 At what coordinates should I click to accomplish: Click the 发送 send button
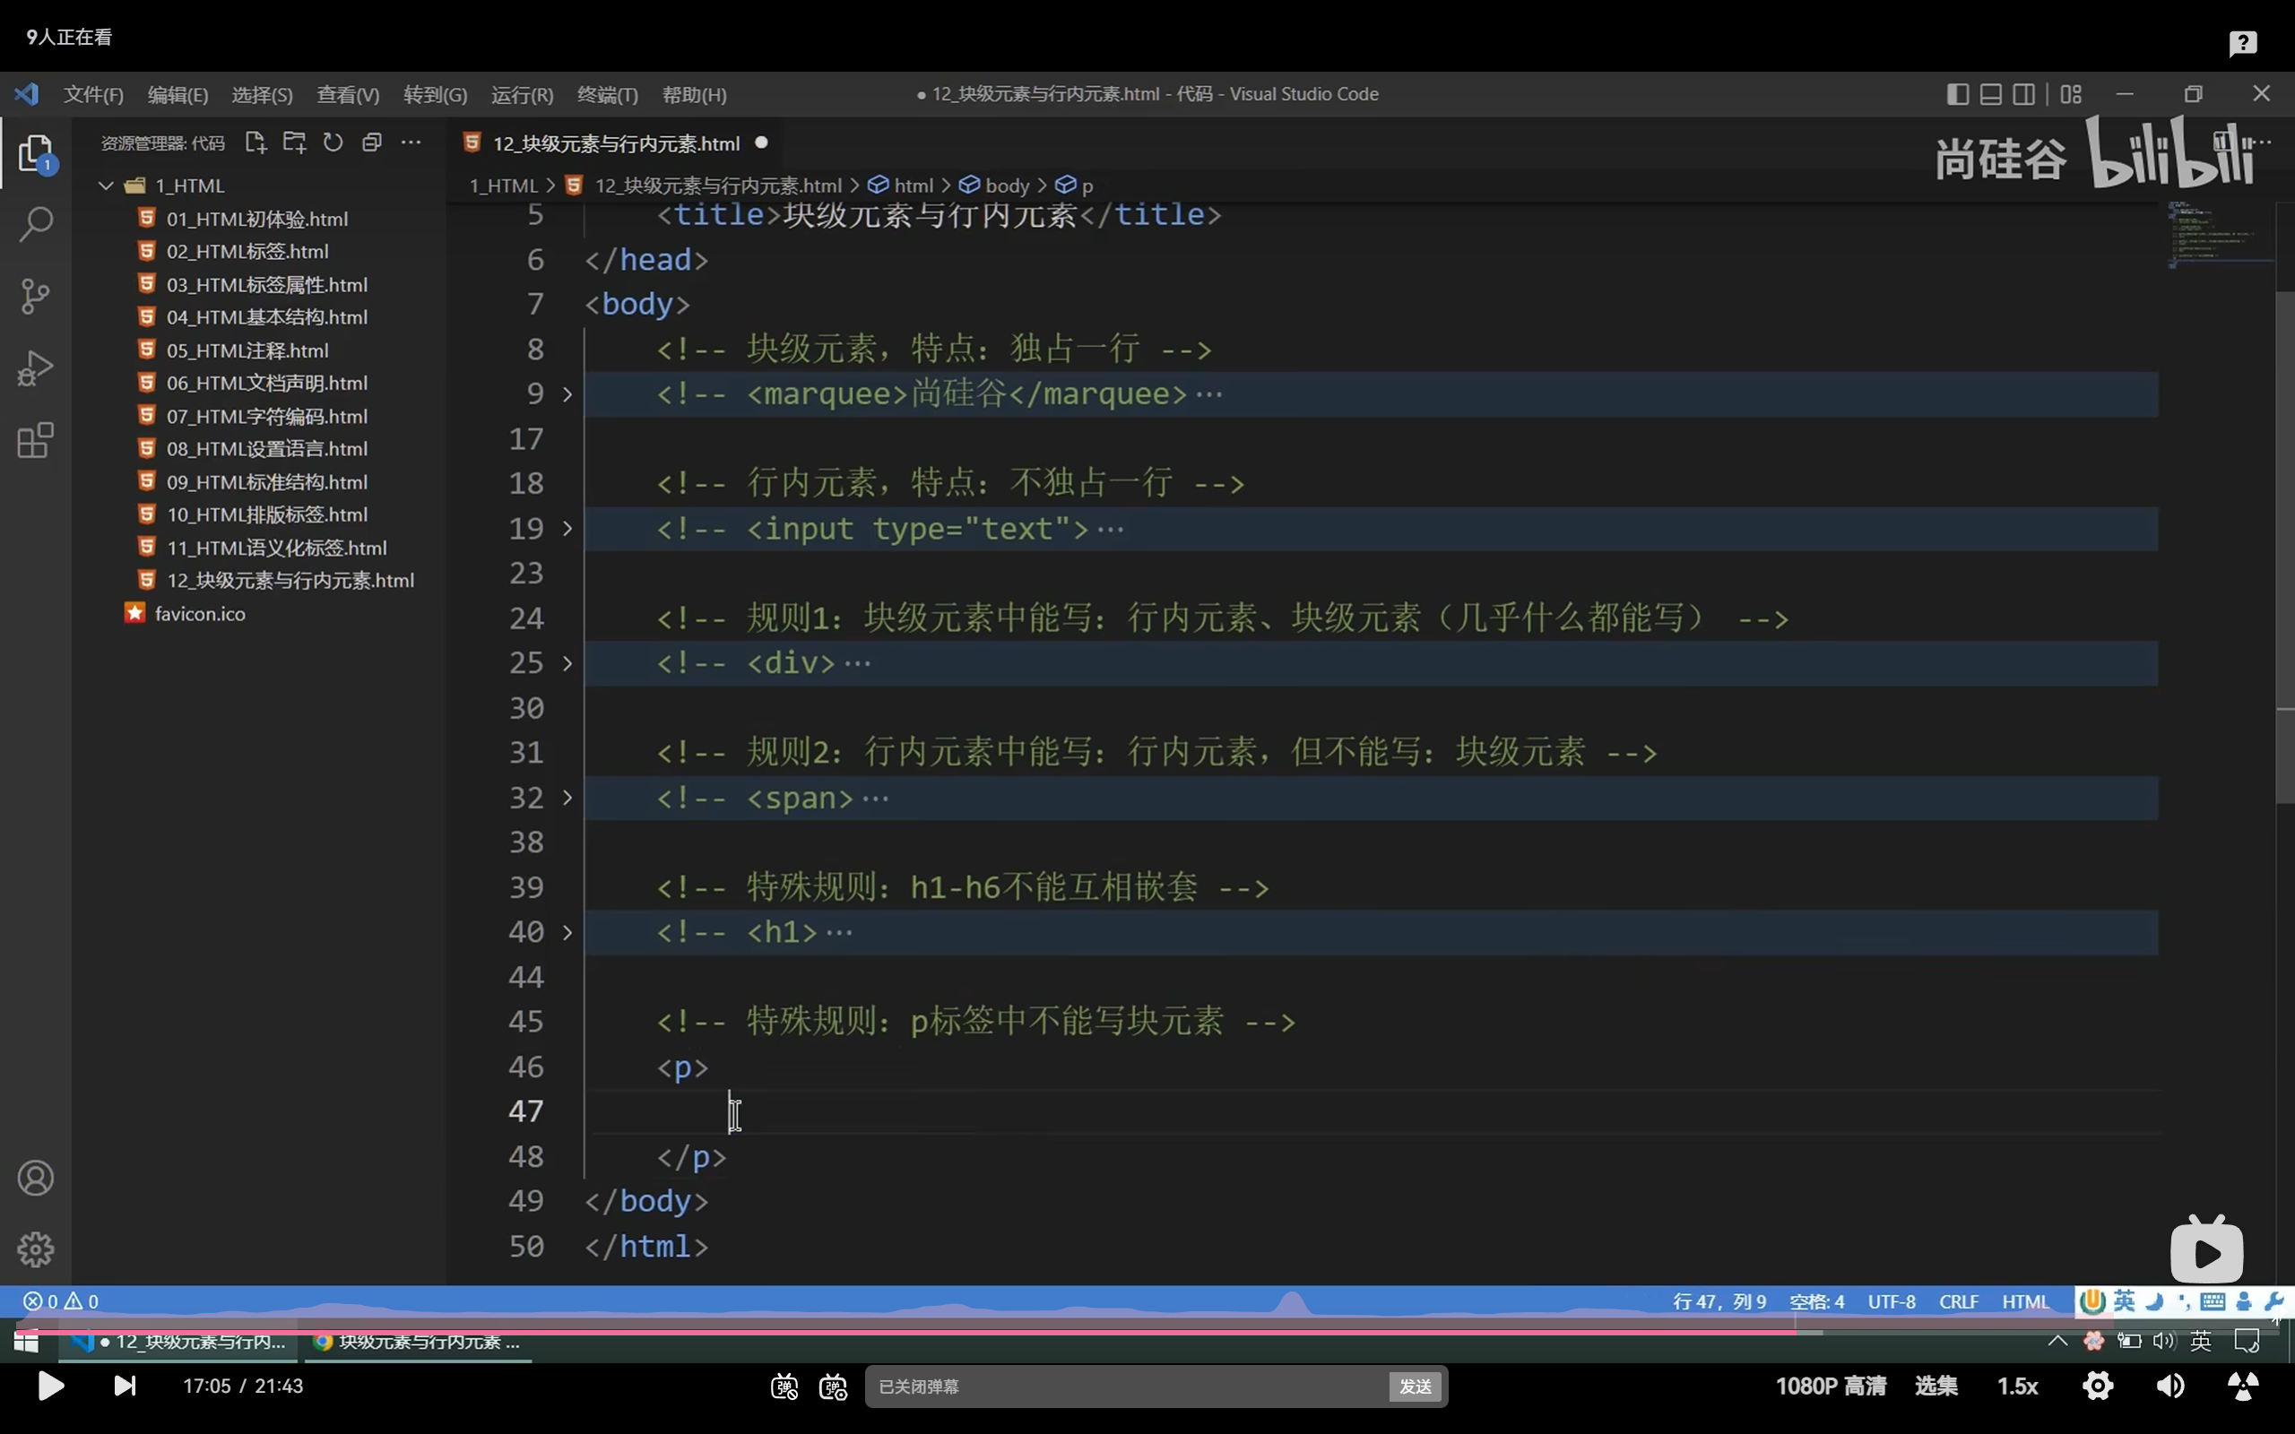(x=1415, y=1386)
